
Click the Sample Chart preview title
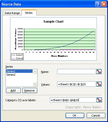[x=53, y=22]
